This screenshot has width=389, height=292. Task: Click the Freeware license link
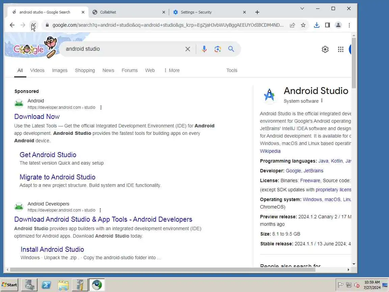(x=310, y=181)
